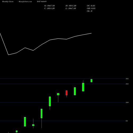Click the open value "O: 1047.50"

49,6
